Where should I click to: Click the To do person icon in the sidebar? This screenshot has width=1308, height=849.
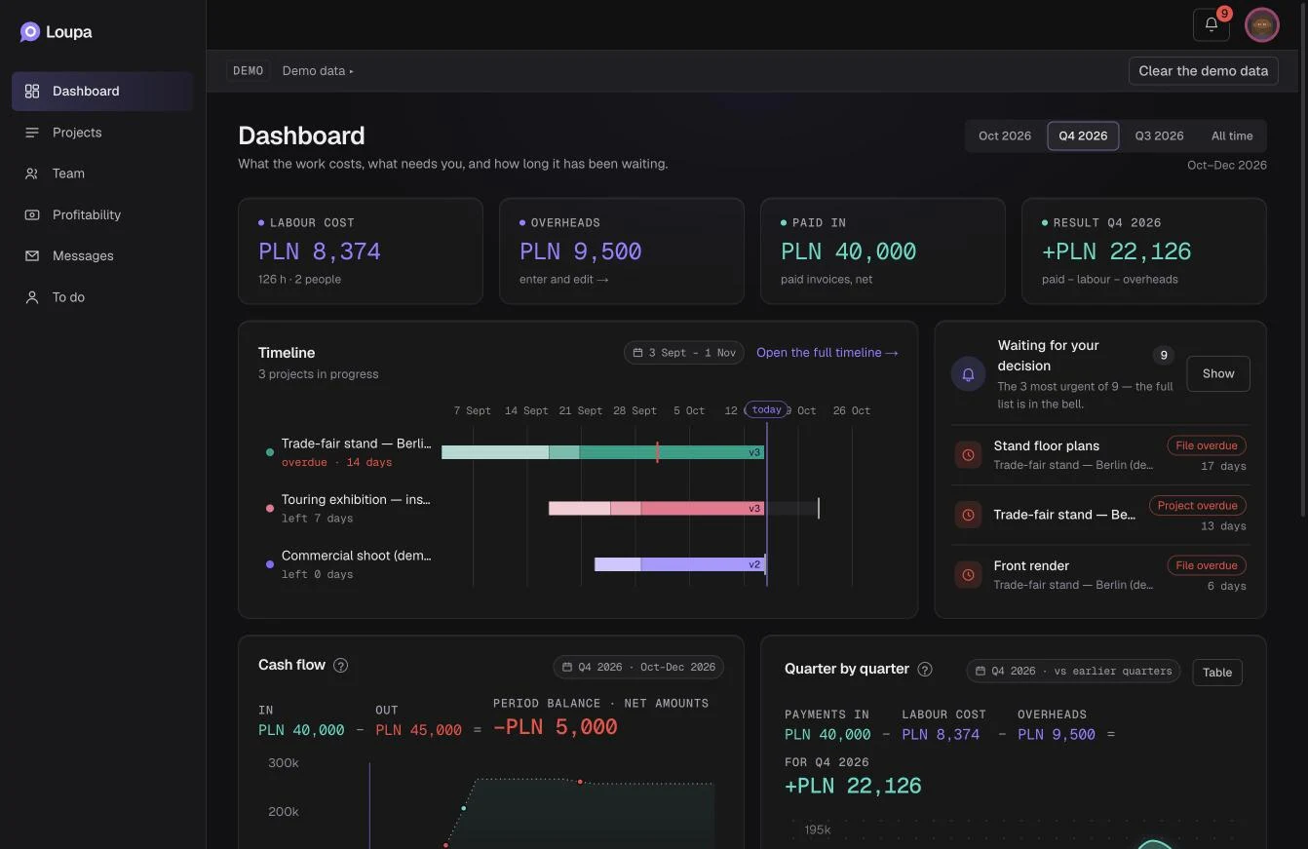tap(32, 297)
